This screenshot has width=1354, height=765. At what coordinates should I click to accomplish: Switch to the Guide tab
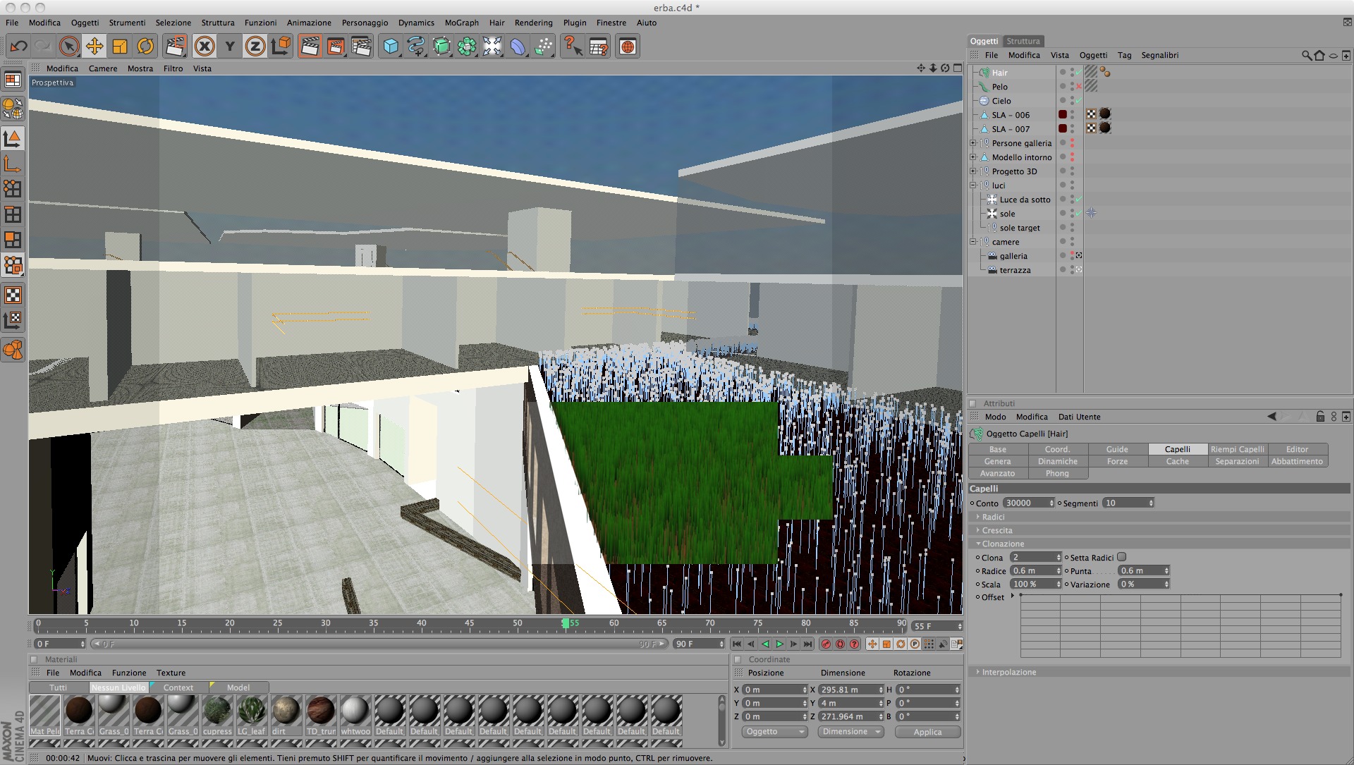coord(1117,449)
